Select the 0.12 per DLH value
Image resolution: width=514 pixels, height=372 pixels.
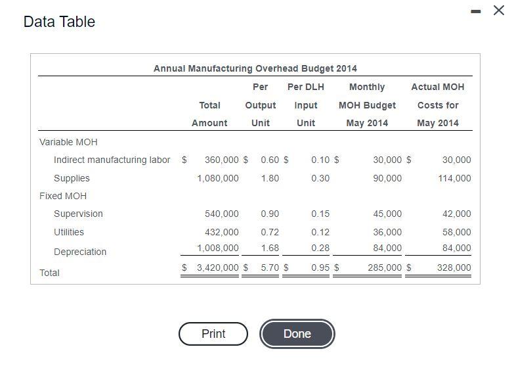tap(320, 232)
